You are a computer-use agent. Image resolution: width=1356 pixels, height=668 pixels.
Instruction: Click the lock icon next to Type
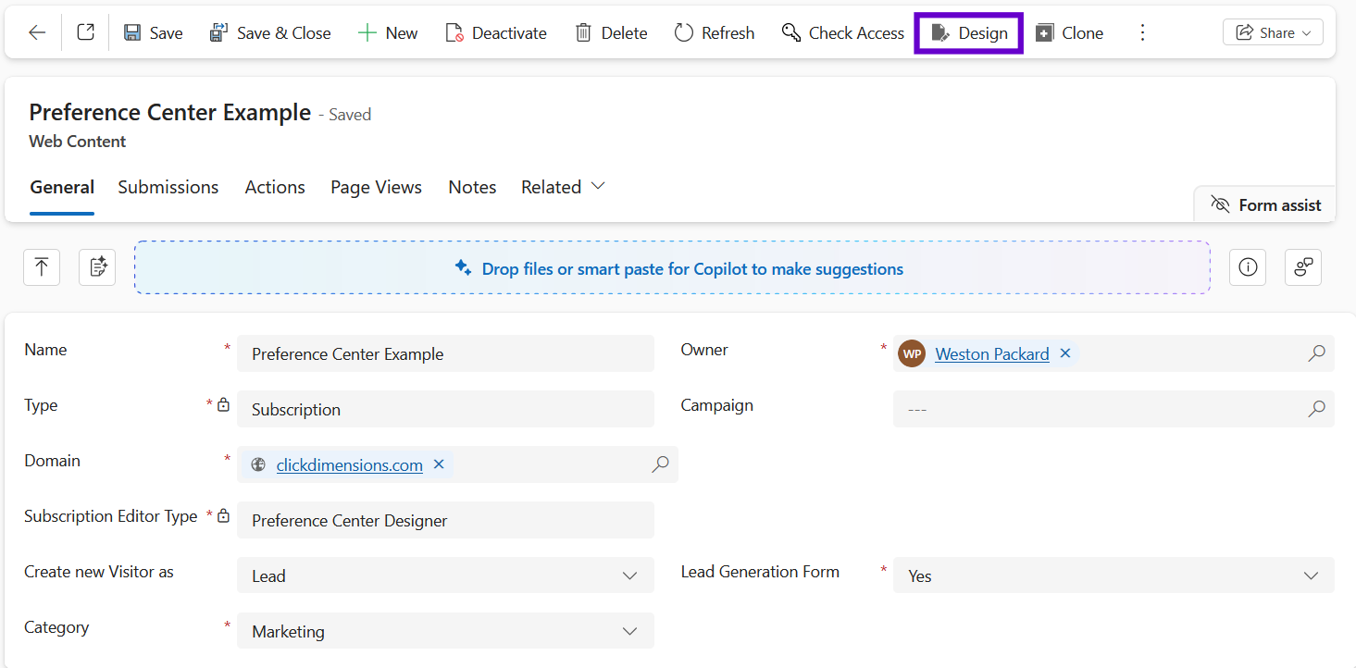223,404
